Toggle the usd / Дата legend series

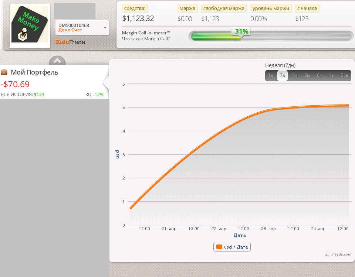[232, 247]
